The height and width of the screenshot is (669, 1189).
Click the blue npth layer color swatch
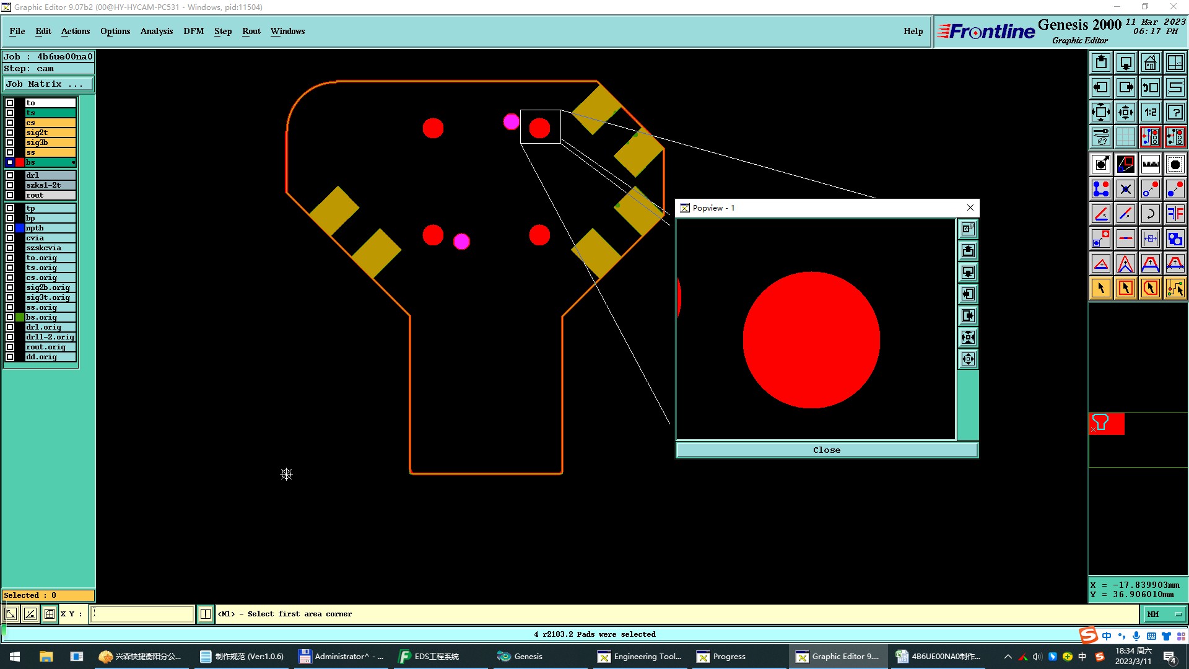(x=20, y=228)
